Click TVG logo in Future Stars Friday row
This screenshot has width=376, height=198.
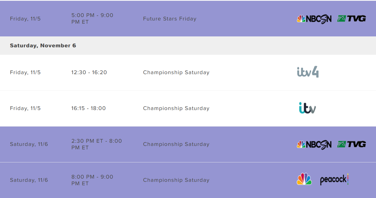click(x=352, y=19)
